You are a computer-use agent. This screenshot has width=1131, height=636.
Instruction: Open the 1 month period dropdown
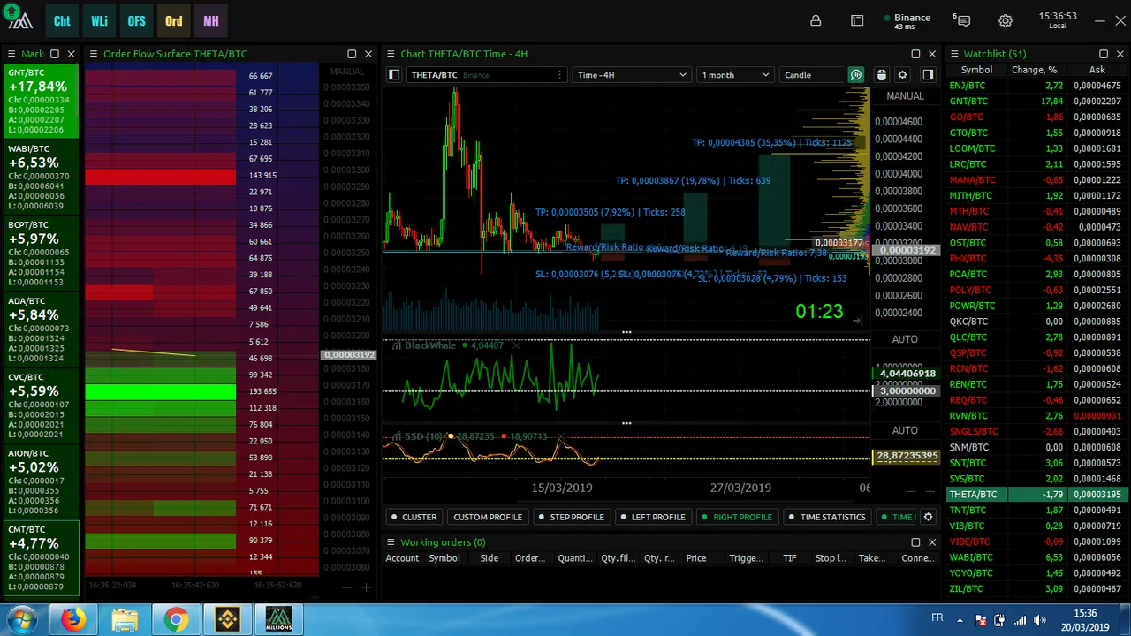tap(735, 75)
